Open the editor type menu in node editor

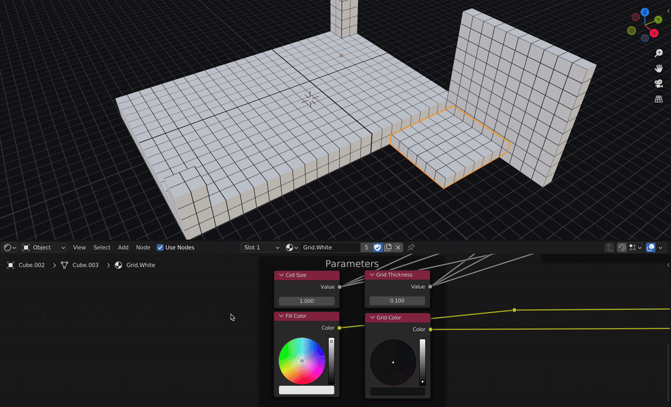pyautogui.click(x=9, y=247)
